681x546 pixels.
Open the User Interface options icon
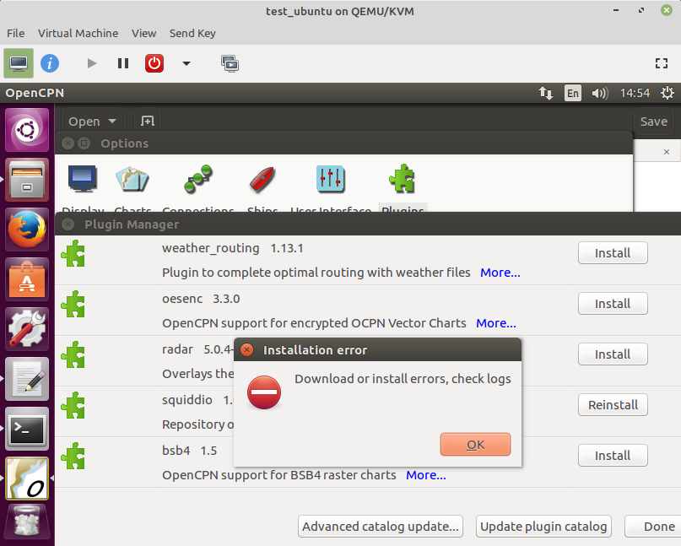coord(331,179)
